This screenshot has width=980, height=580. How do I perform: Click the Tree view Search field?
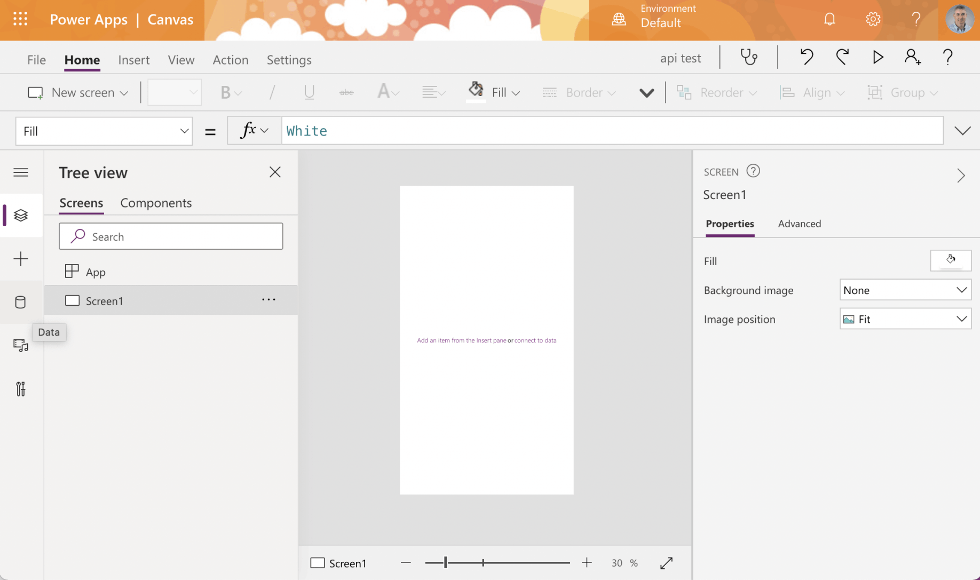click(171, 236)
